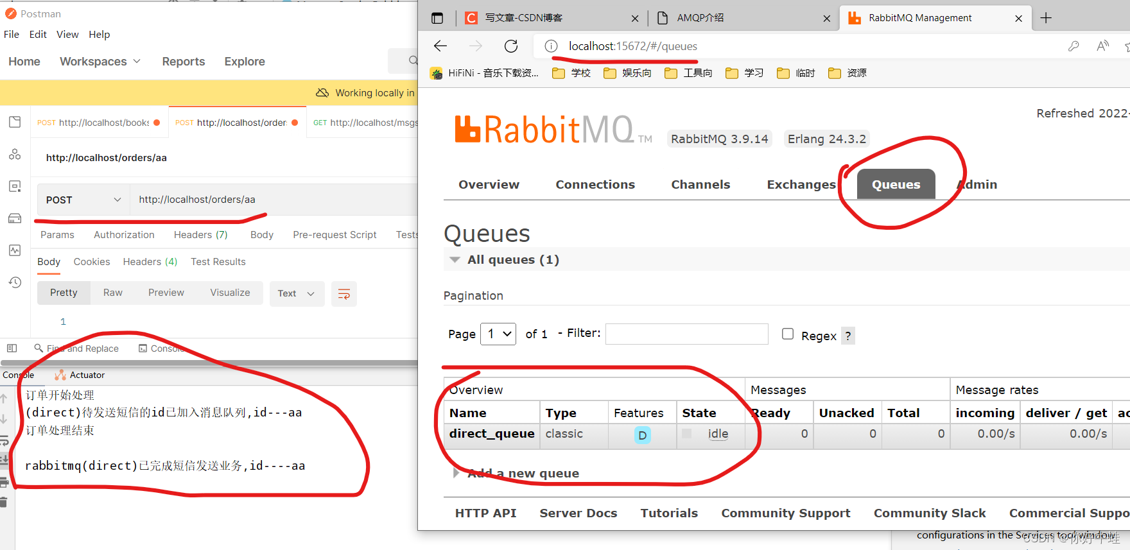
Task: Close the 写文章-CSDN博客 browser tab
Action: 635,19
